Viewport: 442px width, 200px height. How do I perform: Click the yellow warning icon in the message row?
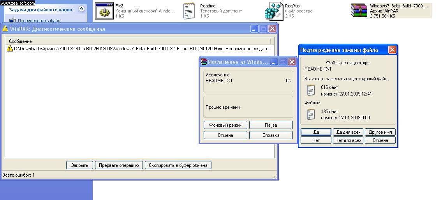coord(10,49)
